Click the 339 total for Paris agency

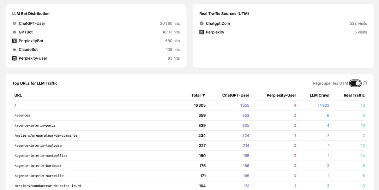click(x=202, y=126)
